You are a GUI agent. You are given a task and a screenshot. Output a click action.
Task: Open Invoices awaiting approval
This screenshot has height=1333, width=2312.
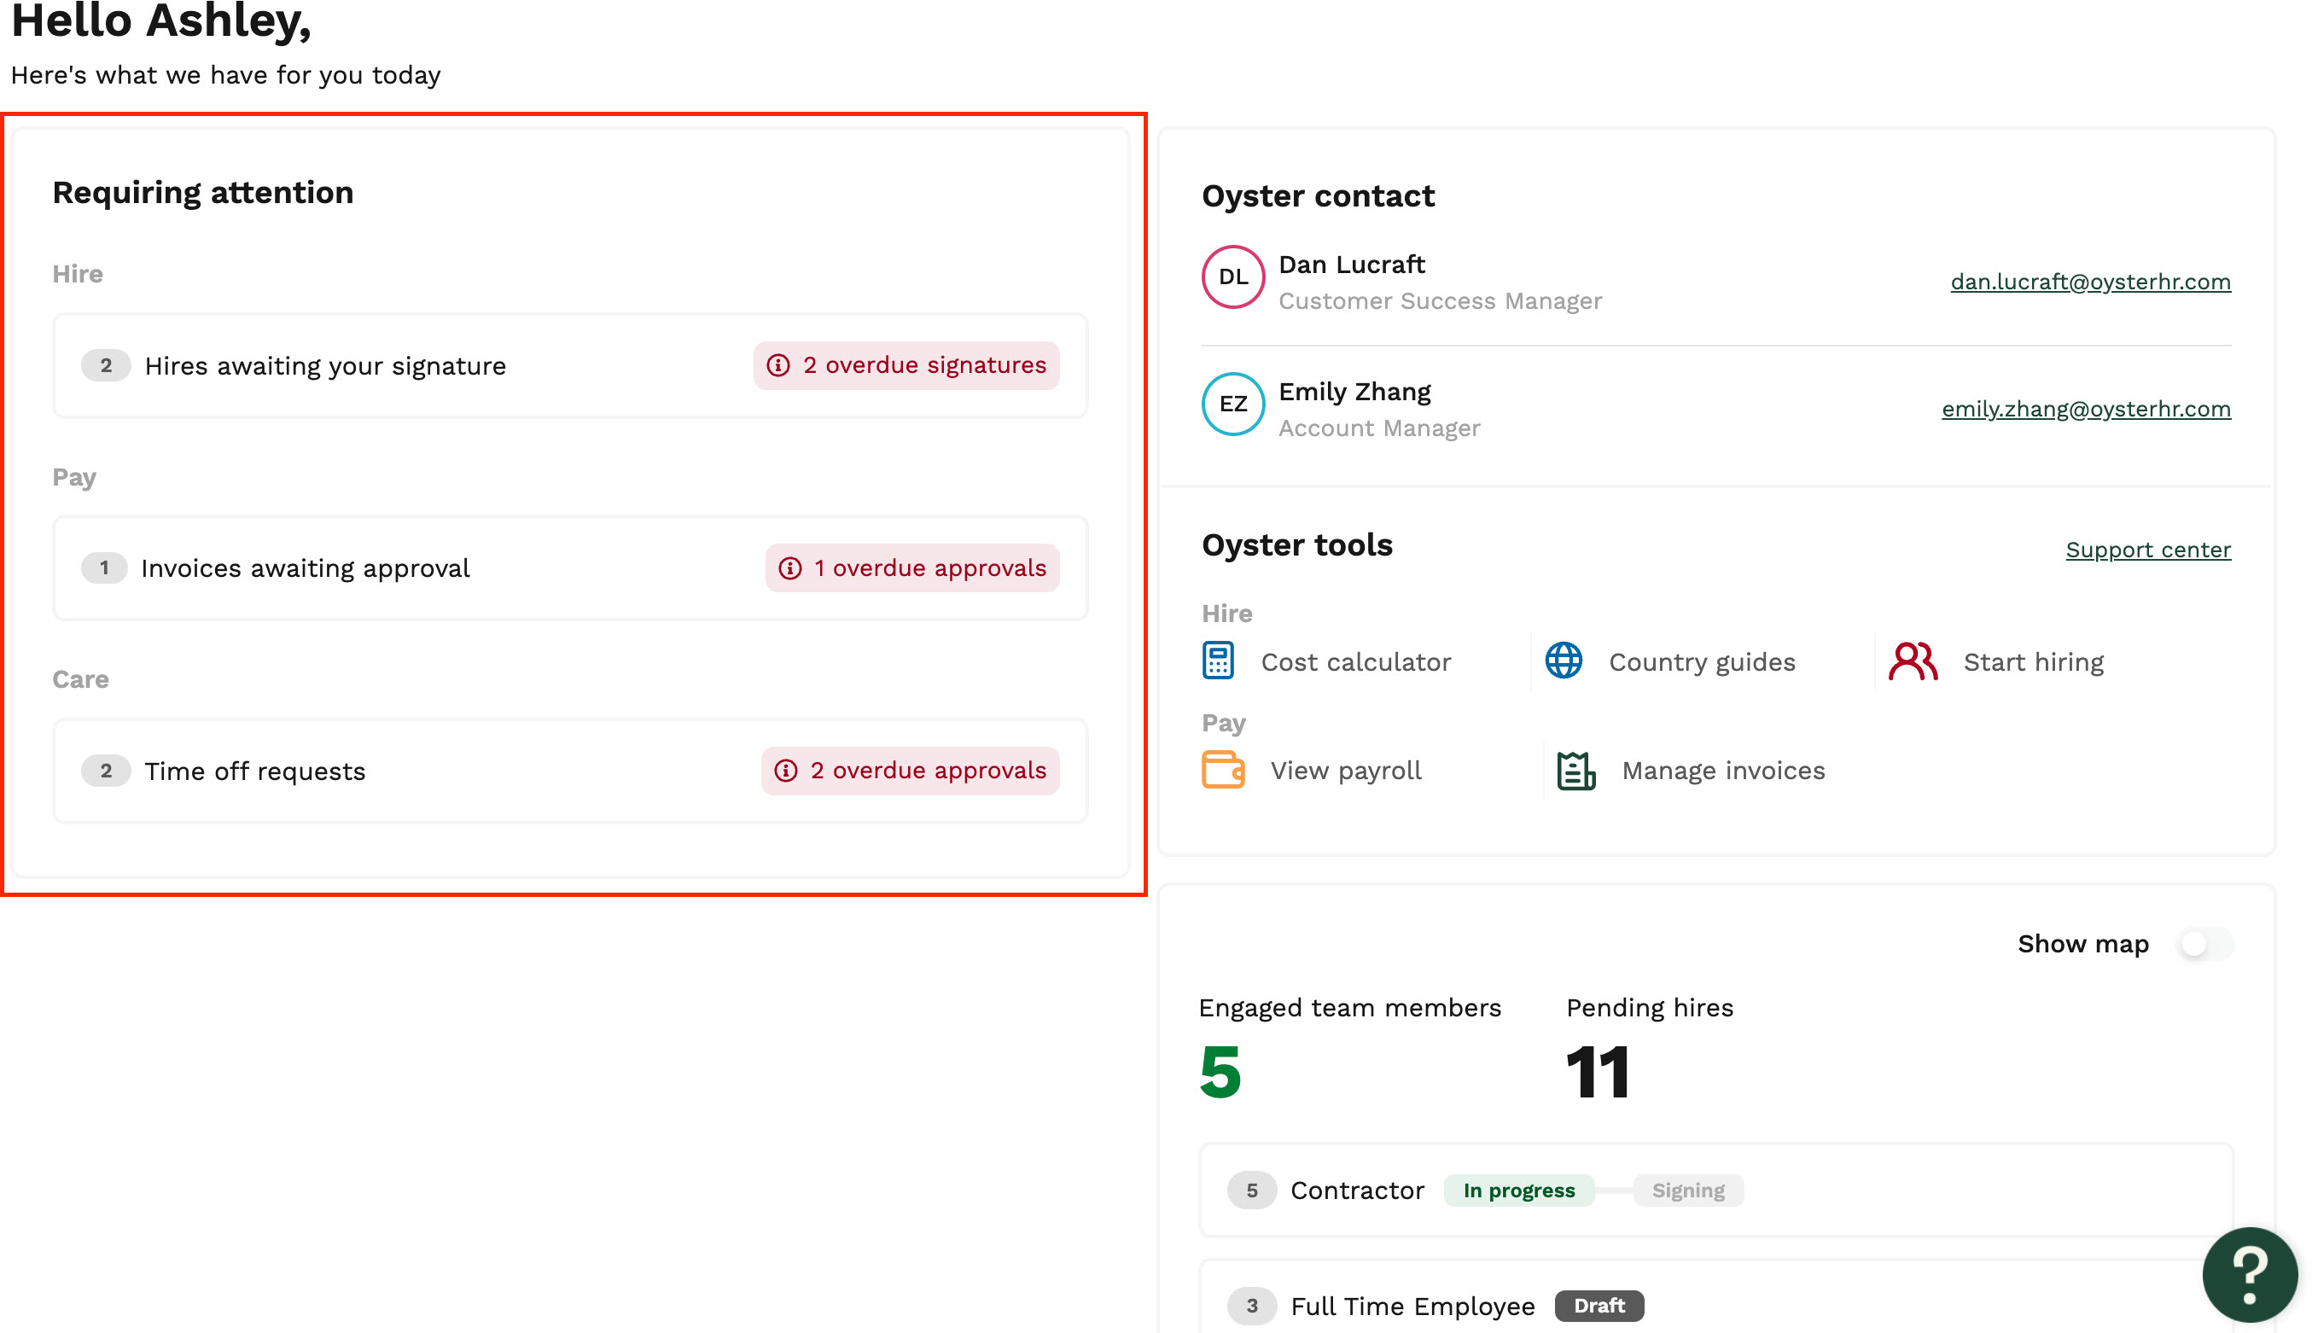click(570, 568)
